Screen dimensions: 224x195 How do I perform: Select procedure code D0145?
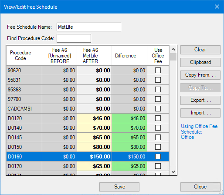[24, 138]
